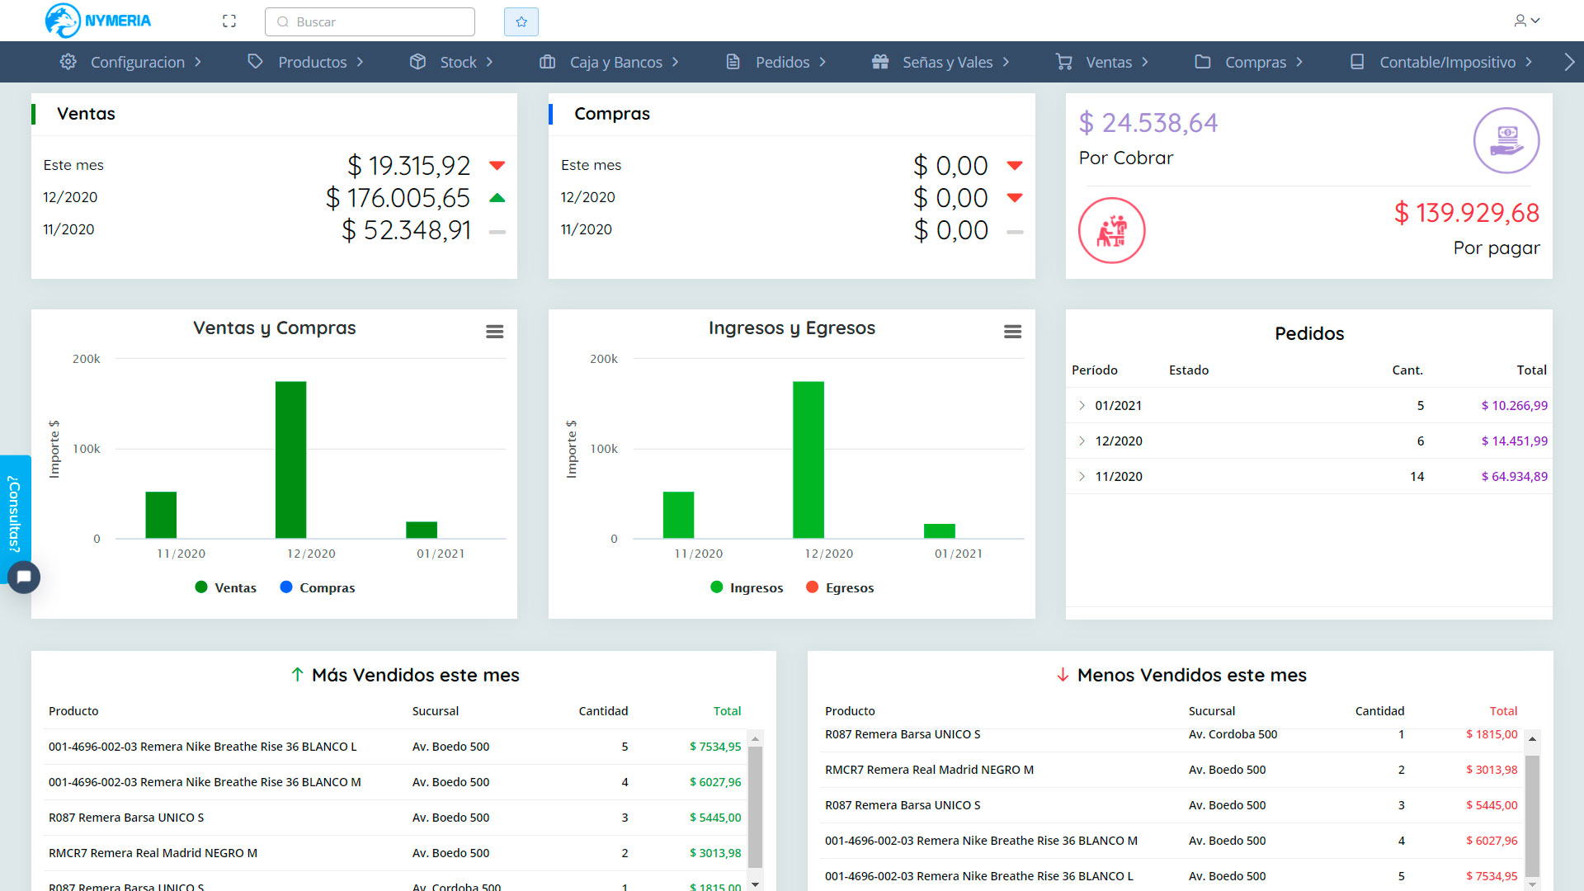Click Pedidos Estado column header

(x=1189, y=370)
